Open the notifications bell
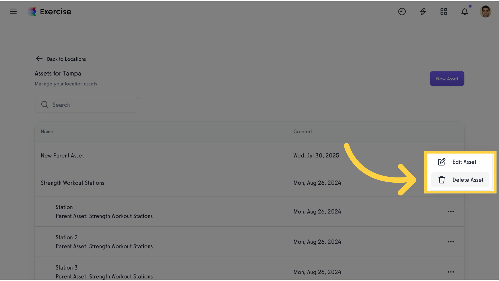This screenshot has height=281, width=499. pyautogui.click(x=465, y=11)
